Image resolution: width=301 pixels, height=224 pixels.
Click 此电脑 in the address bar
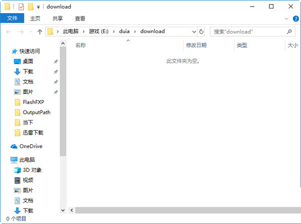click(x=71, y=31)
